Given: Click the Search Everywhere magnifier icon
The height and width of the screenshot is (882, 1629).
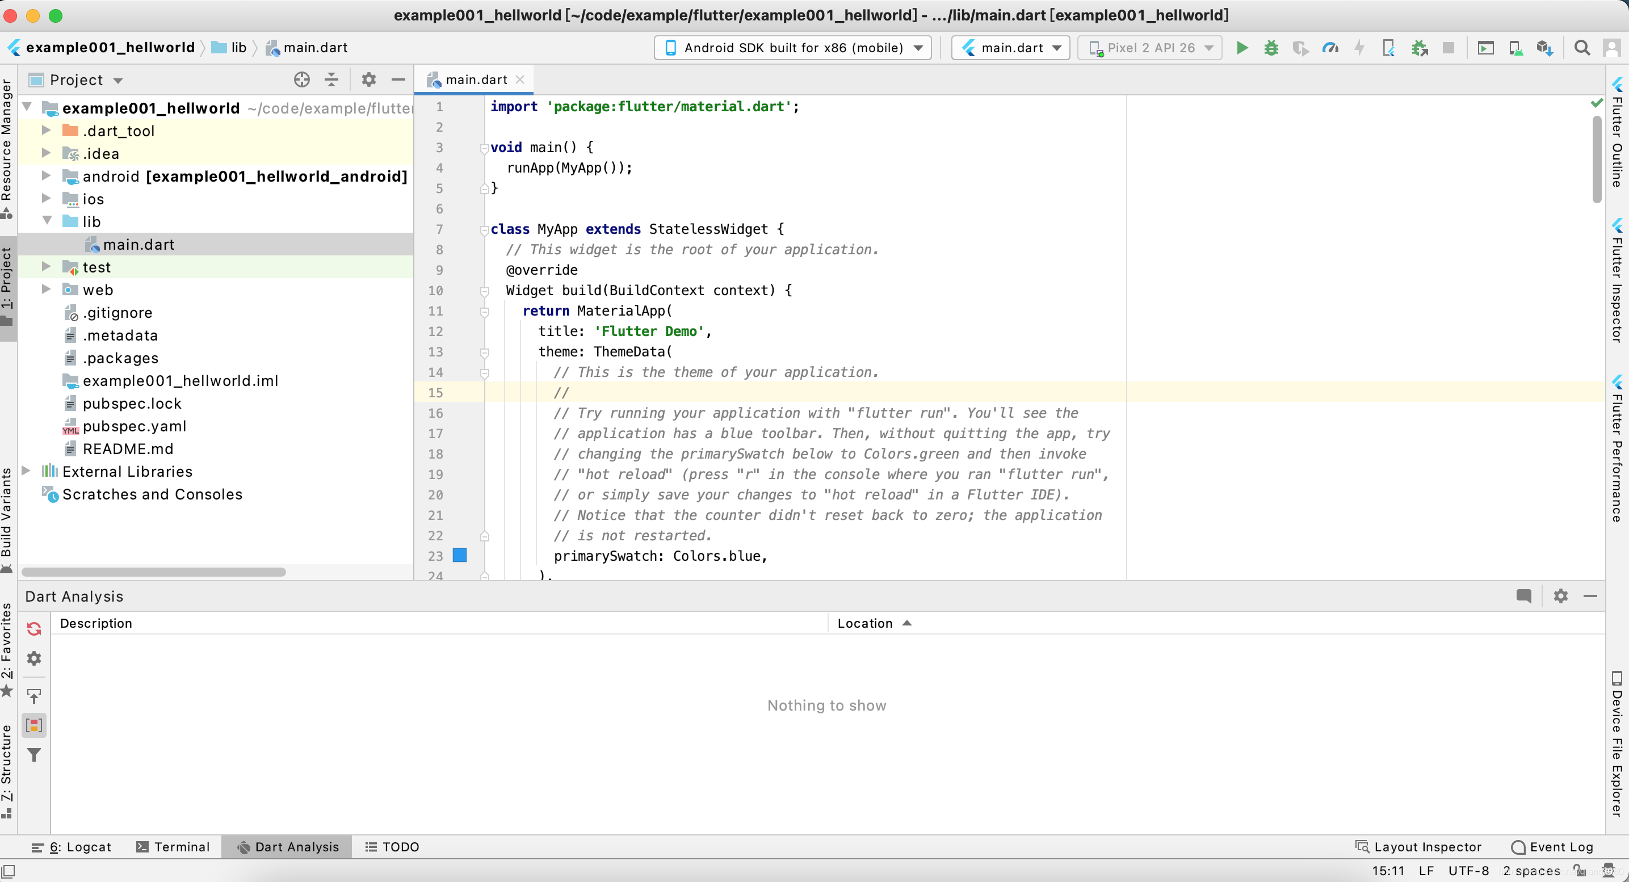Looking at the screenshot, I should coord(1581,48).
